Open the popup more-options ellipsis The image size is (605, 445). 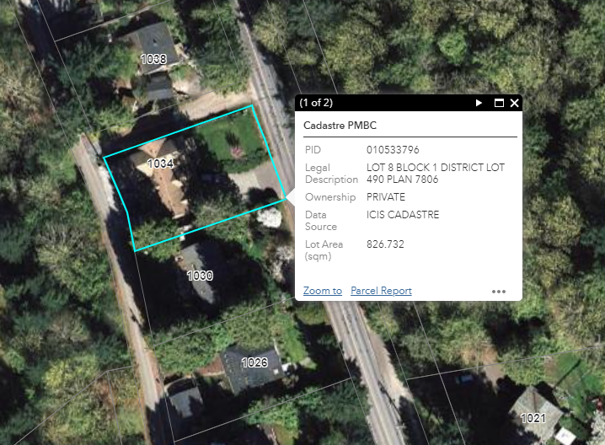tap(499, 292)
